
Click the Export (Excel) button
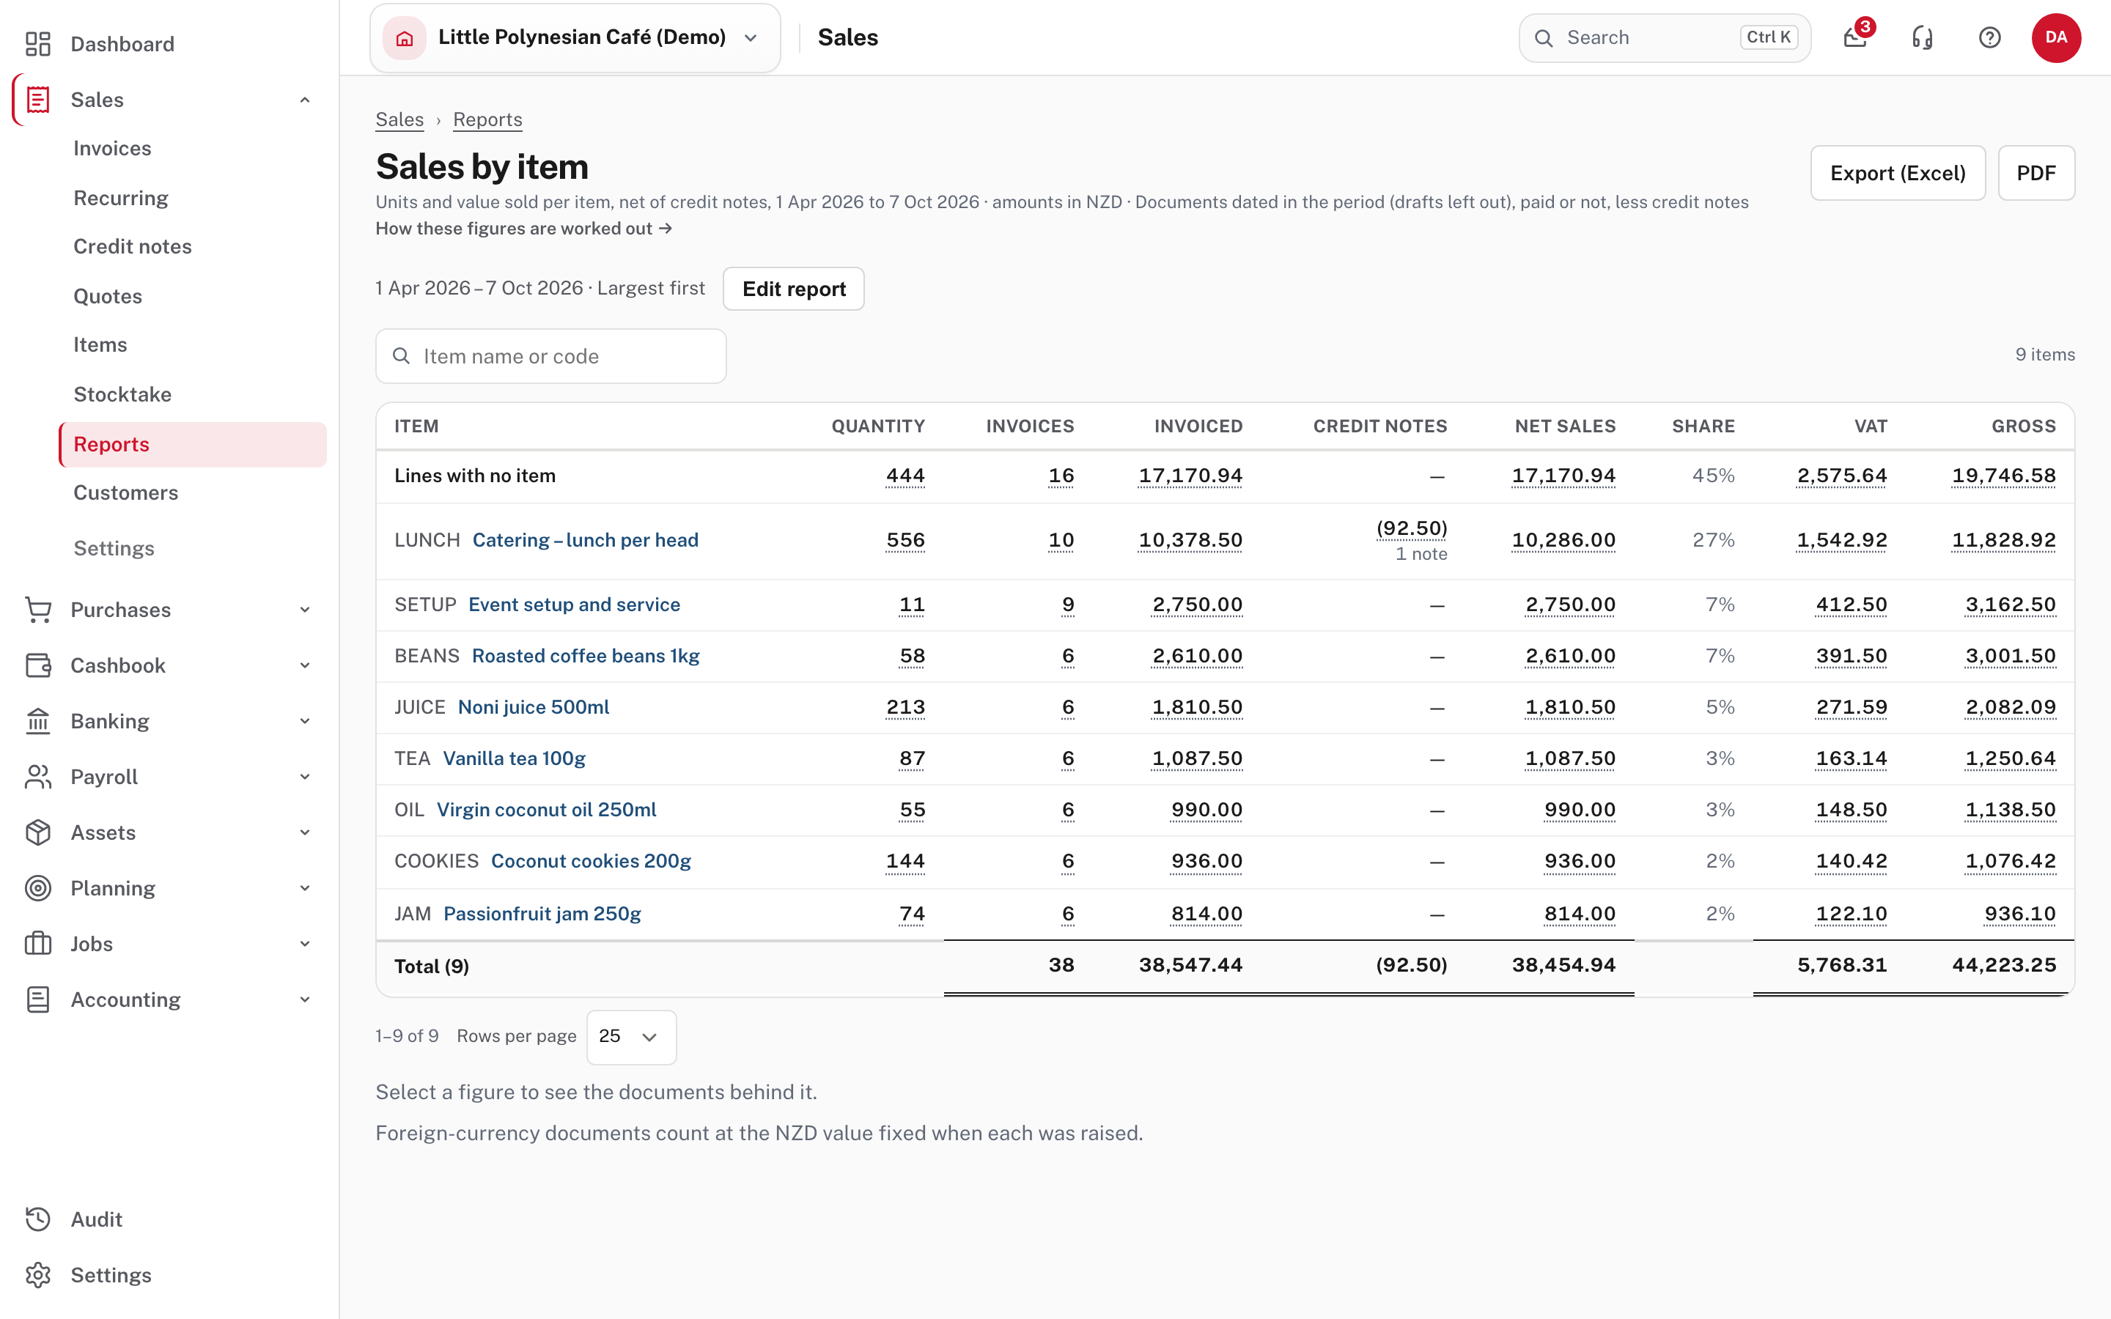point(1898,173)
